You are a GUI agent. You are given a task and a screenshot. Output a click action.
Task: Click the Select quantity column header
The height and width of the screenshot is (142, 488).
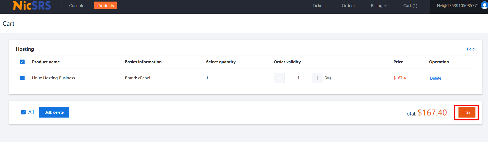point(221,62)
